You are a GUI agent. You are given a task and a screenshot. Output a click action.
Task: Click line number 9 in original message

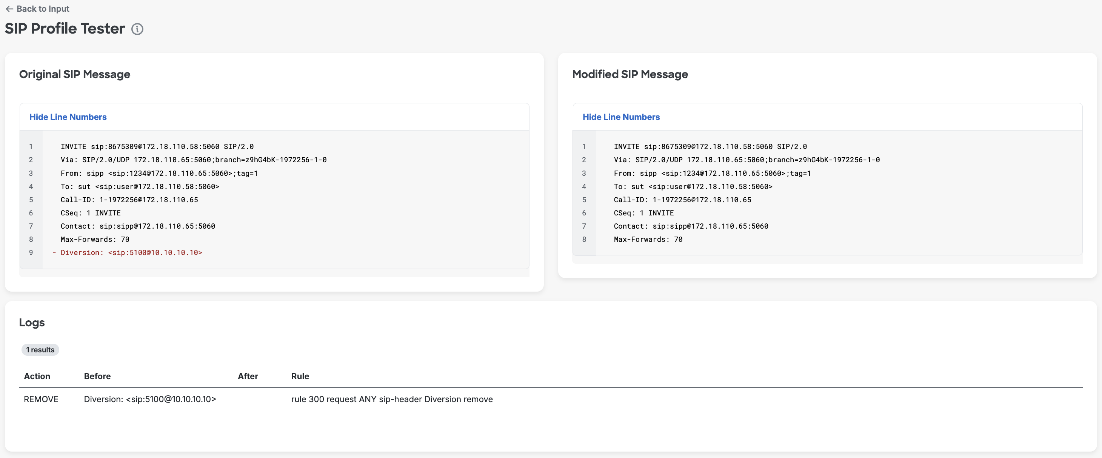pos(31,253)
